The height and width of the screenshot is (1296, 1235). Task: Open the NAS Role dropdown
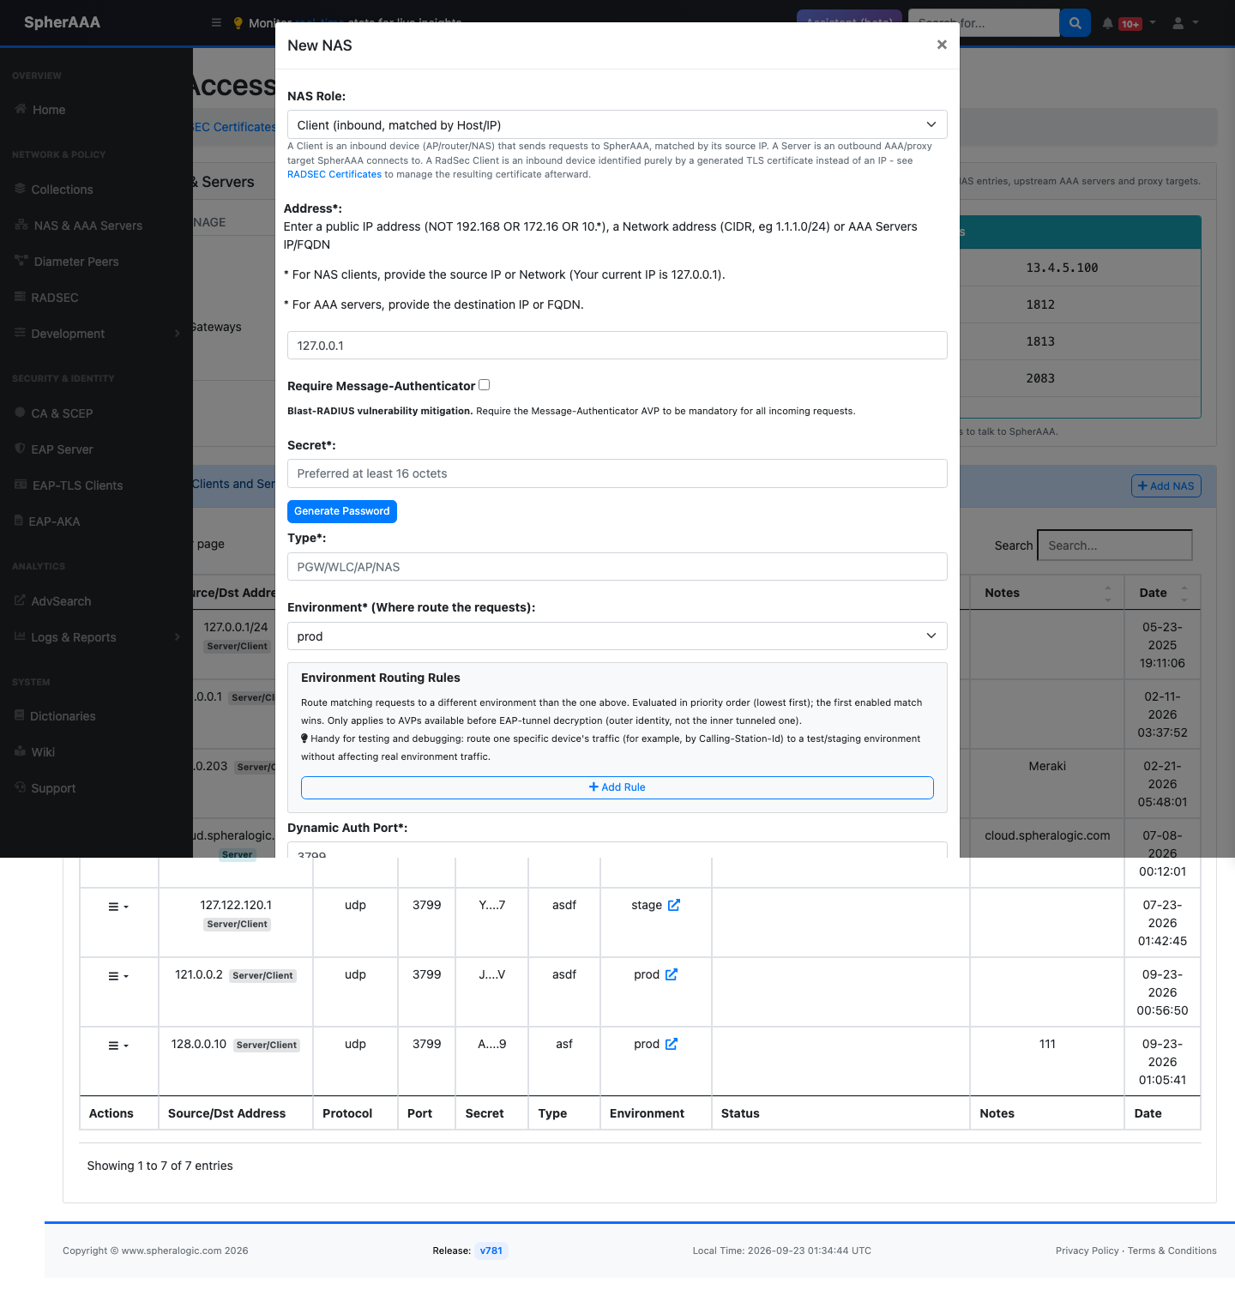pyautogui.click(x=617, y=124)
